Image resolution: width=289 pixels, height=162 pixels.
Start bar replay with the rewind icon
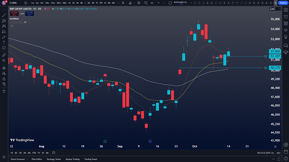point(152,3)
